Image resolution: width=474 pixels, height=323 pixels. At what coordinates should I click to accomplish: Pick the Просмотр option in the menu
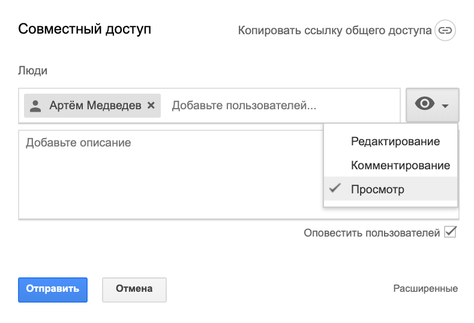coord(391,189)
